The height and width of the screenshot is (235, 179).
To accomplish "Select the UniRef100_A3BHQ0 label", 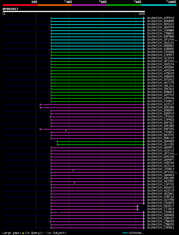I will tap(161, 49).
